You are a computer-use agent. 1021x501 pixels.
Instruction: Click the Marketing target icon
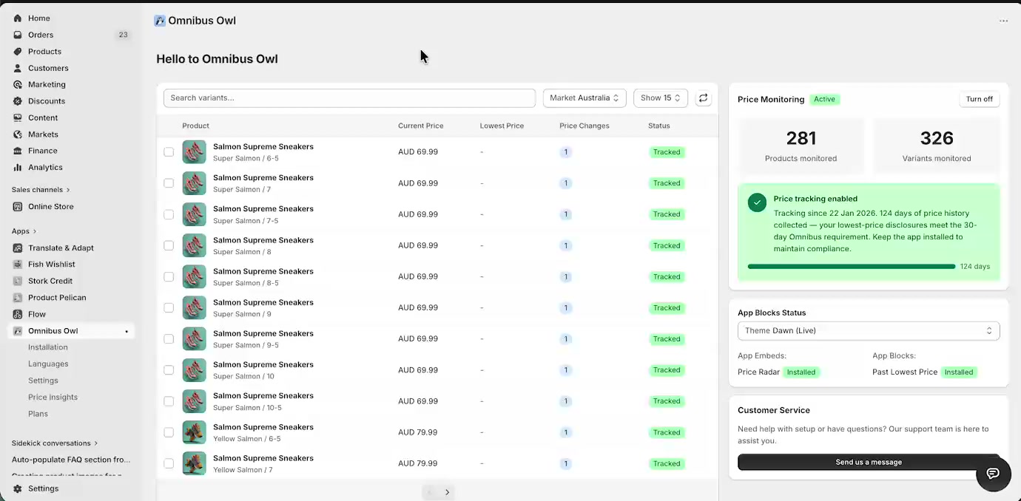click(x=18, y=84)
